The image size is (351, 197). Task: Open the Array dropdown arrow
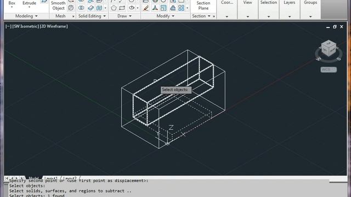pos(188,8)
